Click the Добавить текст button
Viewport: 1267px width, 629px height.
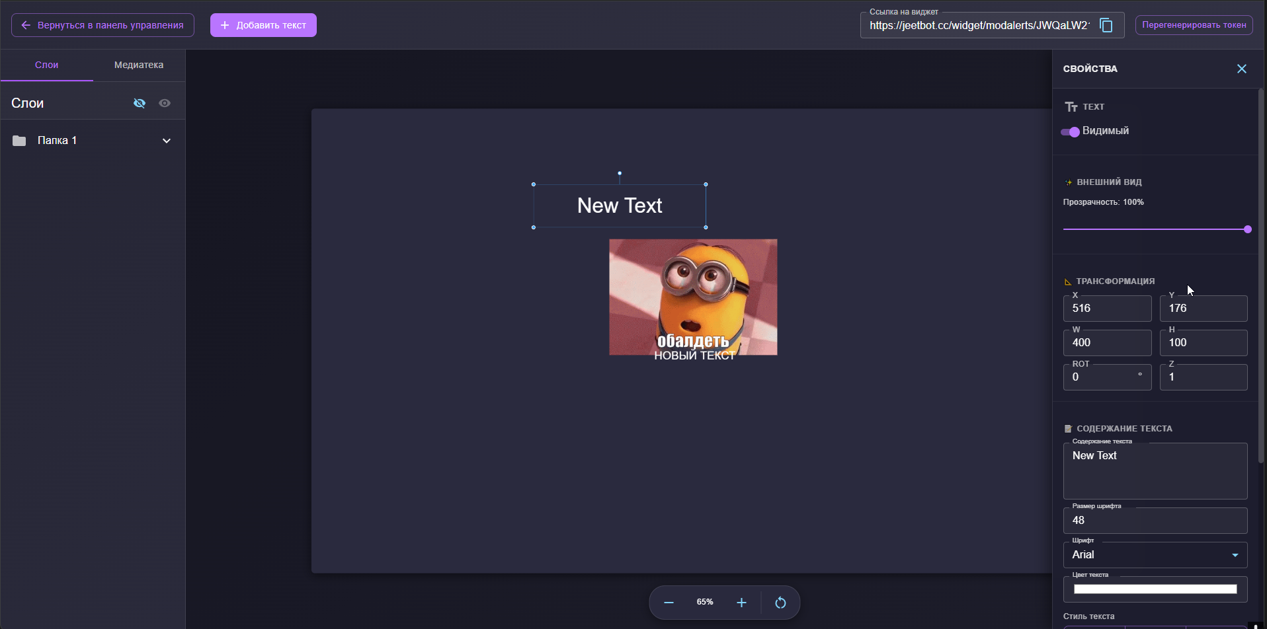(x=263, y=25)
